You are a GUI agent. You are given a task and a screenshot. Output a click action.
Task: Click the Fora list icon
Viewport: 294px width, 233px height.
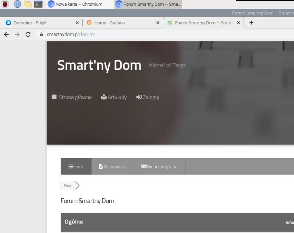click(71, 166)
